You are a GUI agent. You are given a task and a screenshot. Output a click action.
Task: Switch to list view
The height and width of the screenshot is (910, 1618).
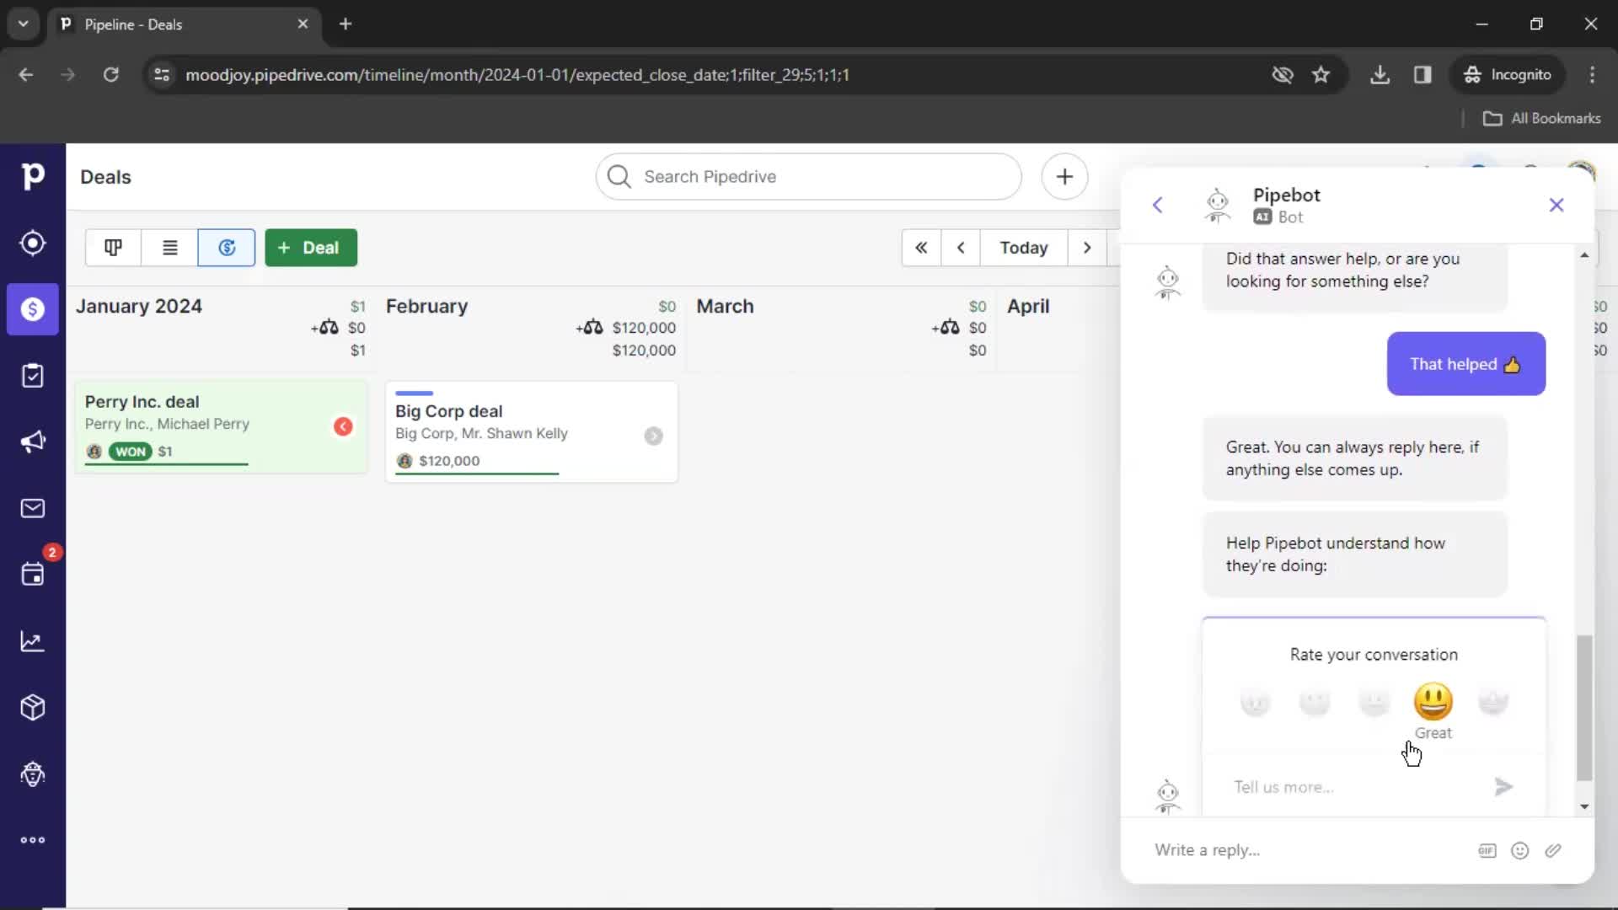coord(169,248)
